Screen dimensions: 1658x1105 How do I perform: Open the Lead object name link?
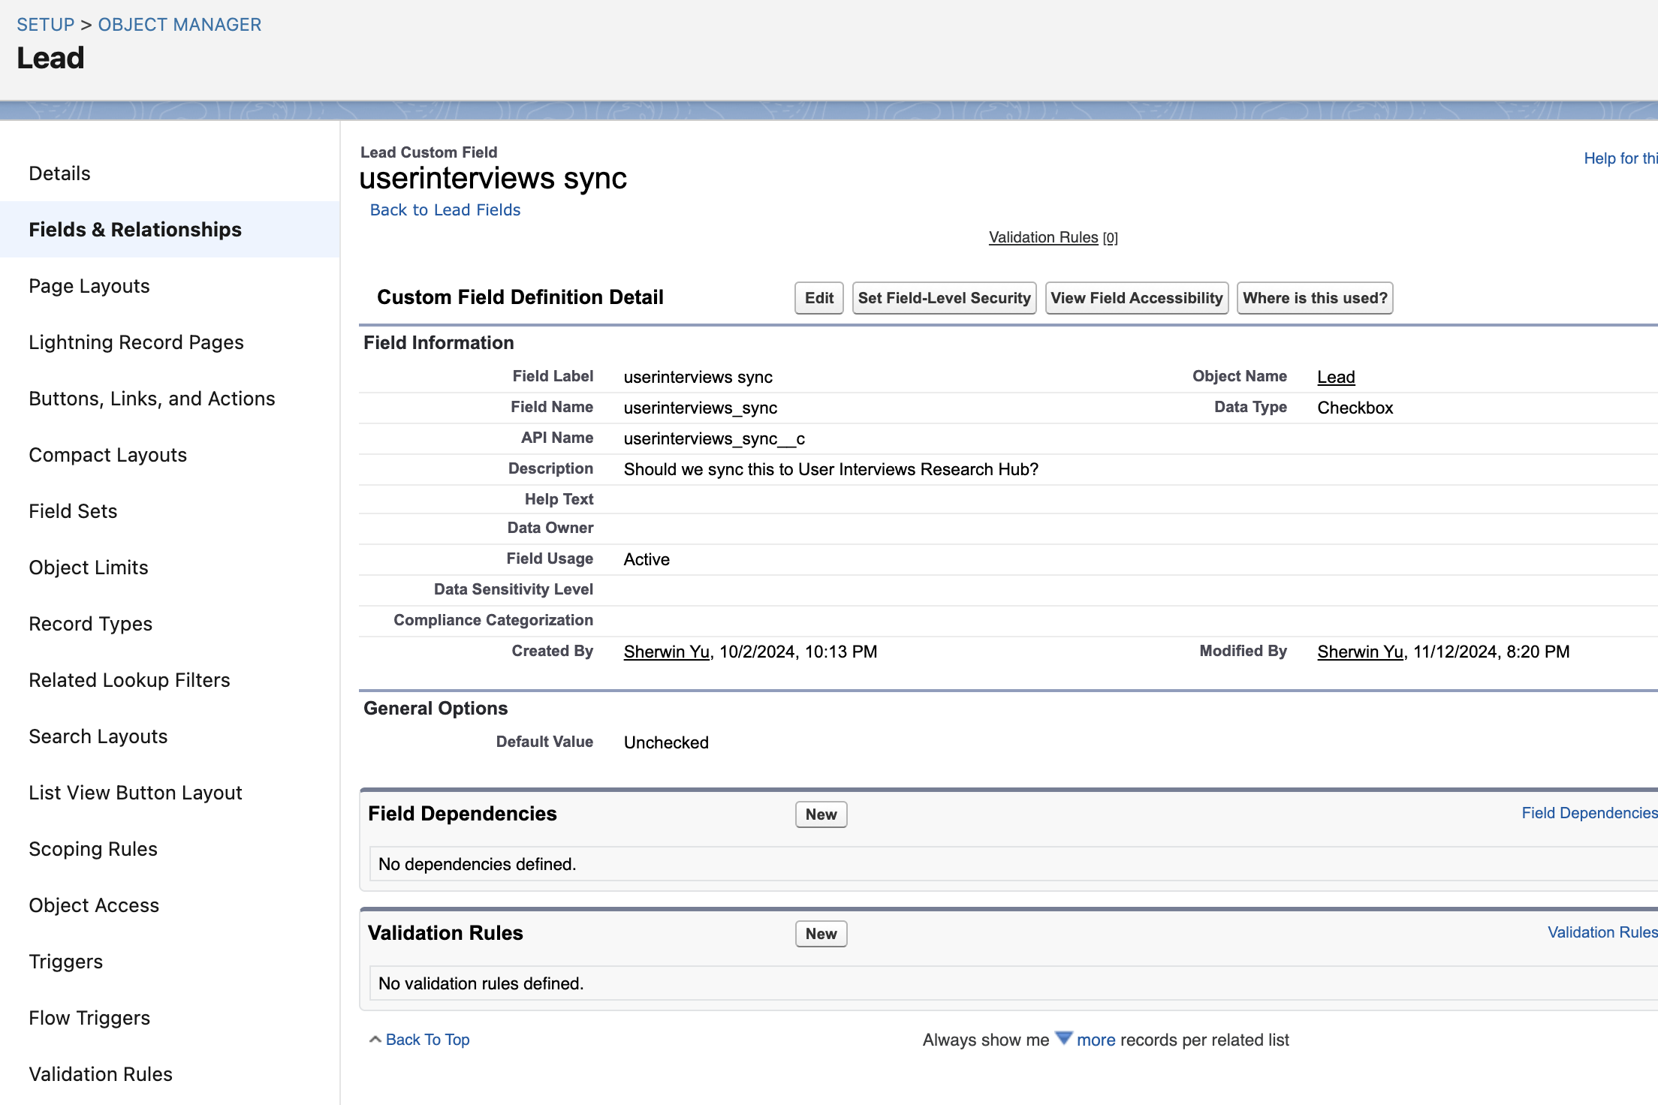click(x=1336, y=377)
